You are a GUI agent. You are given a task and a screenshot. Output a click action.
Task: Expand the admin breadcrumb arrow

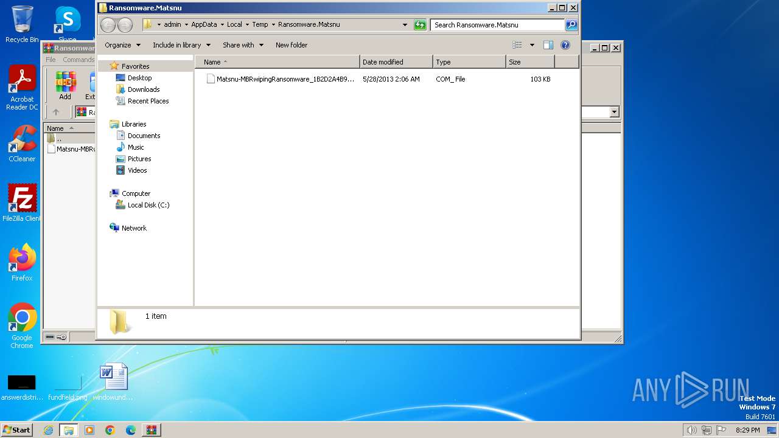[x=187, y=25]
